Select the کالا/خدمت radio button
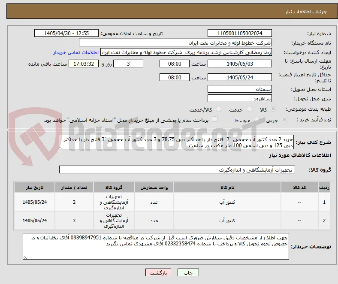The width and height of the screenshot is (338, 284). tap(219, 109)
